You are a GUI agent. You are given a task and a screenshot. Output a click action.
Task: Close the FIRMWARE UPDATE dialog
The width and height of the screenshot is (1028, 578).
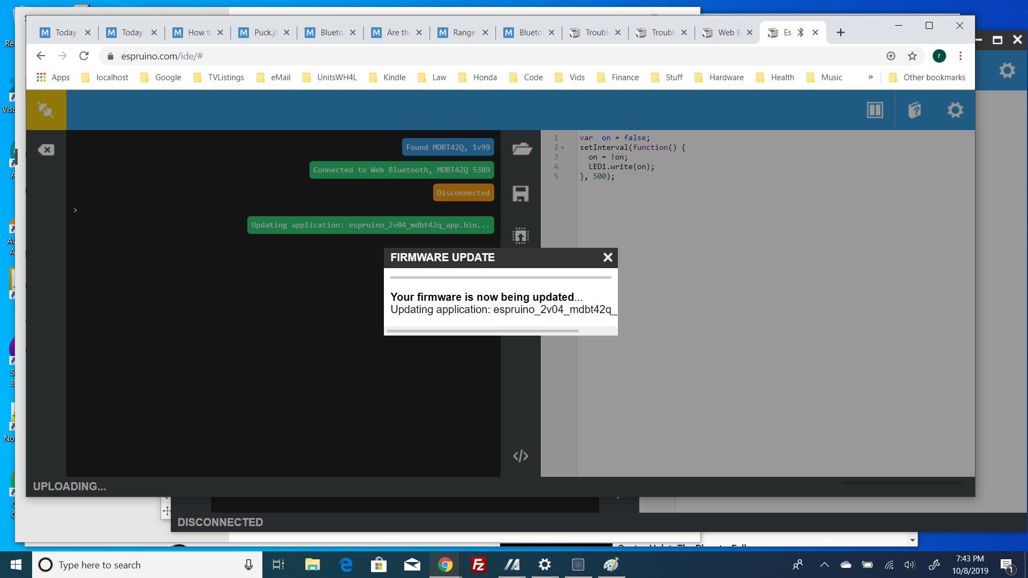(x=608, y=257)
